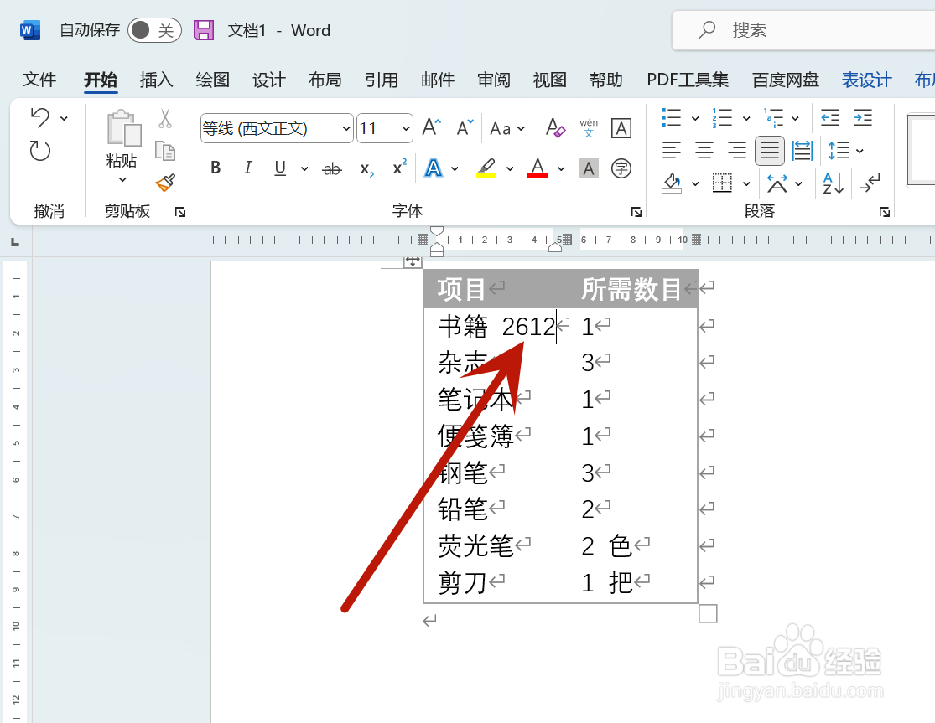Apply subscript formatting
Image resolution: width=935 pixels, height=723 pixels.
coord(366,170)
